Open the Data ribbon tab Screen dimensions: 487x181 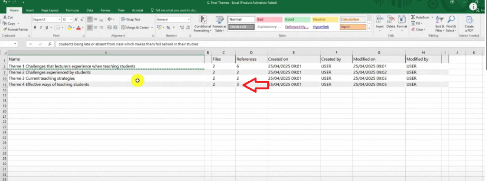(90, 10)
